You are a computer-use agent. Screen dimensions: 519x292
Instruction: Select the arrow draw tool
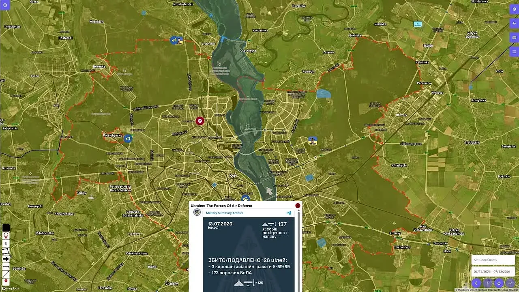coord(6,259)
